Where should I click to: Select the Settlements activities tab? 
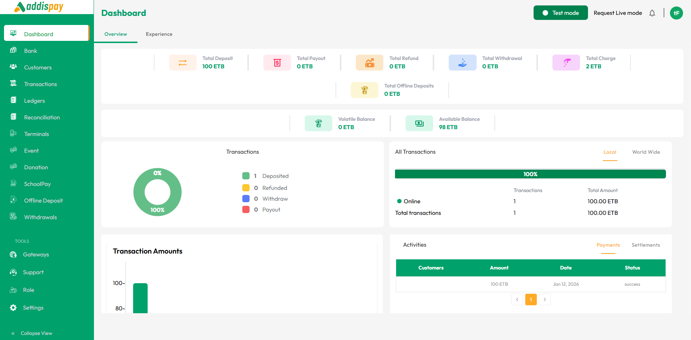[646, 245]
